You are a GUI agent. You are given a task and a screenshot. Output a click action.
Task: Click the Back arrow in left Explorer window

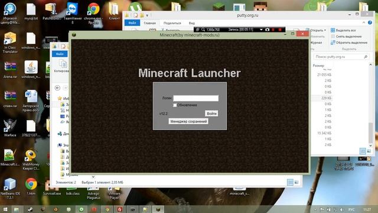57,88
